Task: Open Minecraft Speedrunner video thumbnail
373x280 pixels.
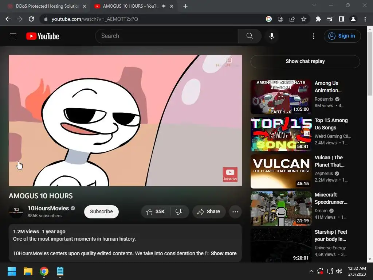Action: (x=281, y=208)
